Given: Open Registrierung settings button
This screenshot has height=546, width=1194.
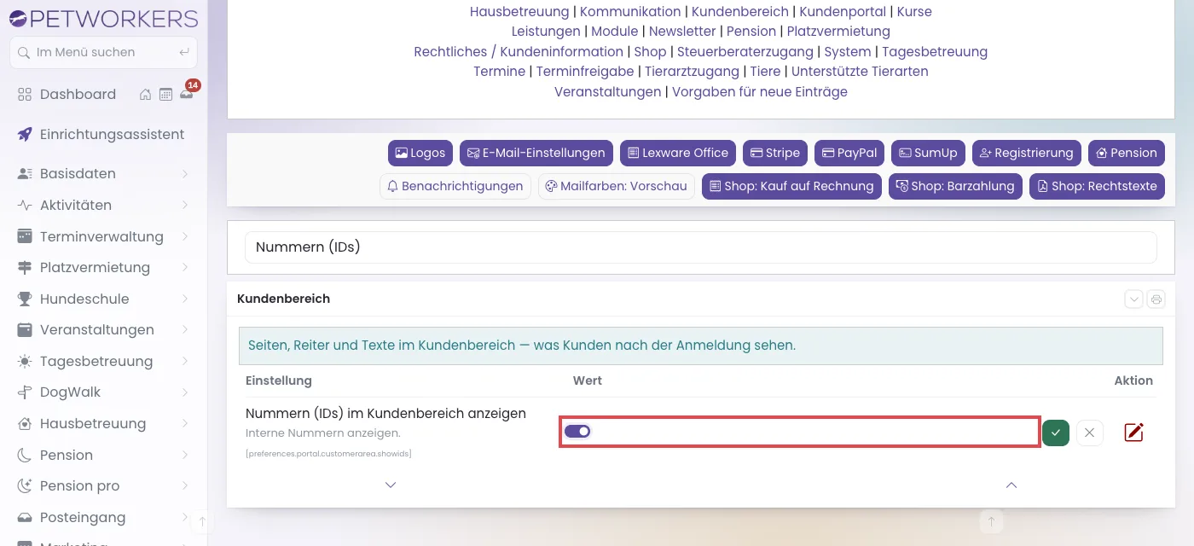Looking at the screenshot, I should tap(1027, 153).
